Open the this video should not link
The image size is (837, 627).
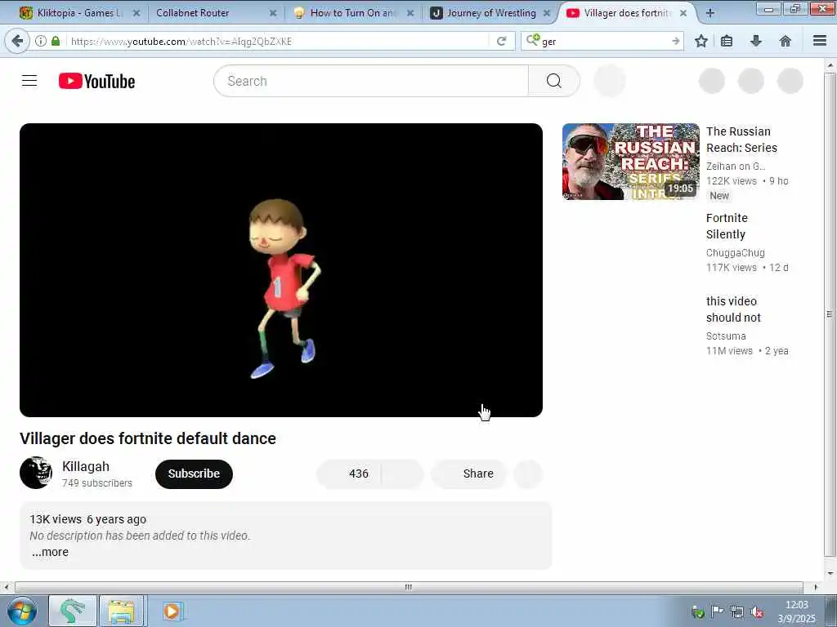tap(733, 309)
